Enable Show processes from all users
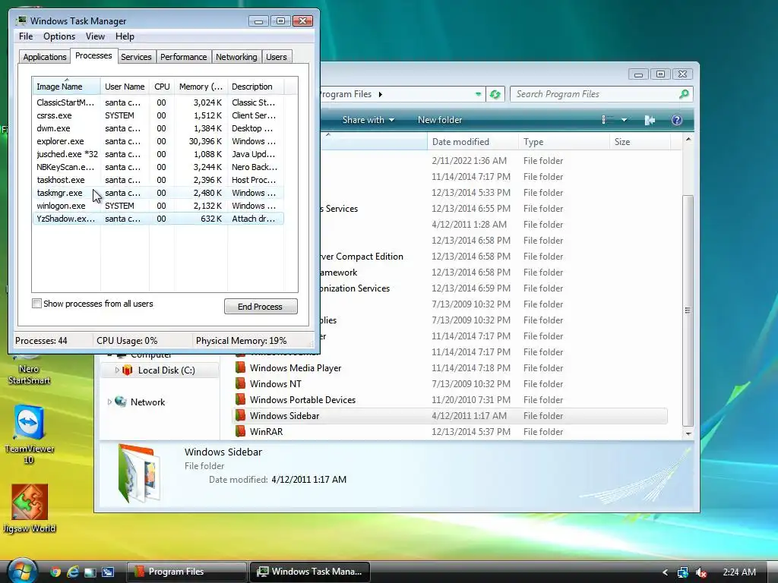The width and height of the screenshot is (778, 583). [36, 304]
